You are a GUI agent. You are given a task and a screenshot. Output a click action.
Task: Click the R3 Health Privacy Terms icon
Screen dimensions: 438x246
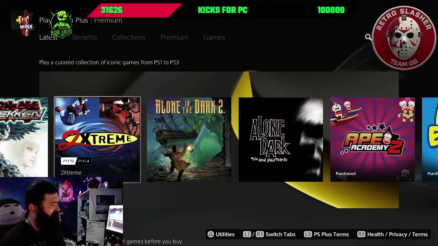click(361, 234)
